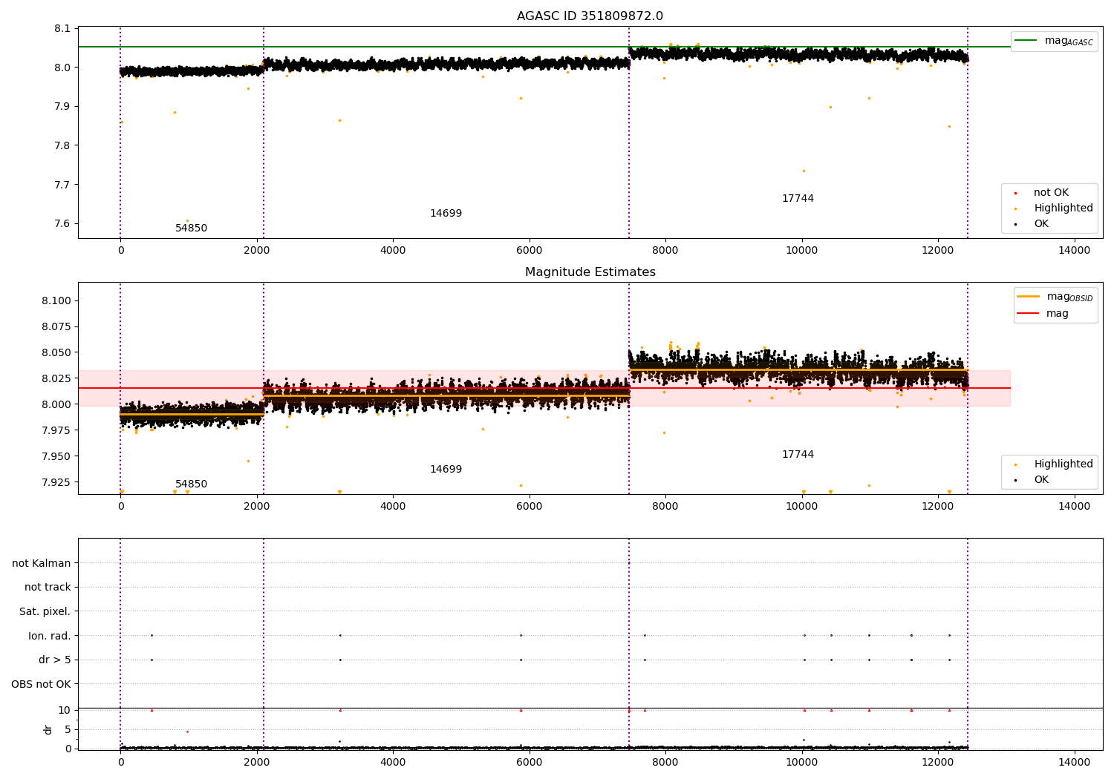Screen dimensions: 1114x779
Task: Click the 'dr > 5' flag row label
Action: [x=55, y=660]
